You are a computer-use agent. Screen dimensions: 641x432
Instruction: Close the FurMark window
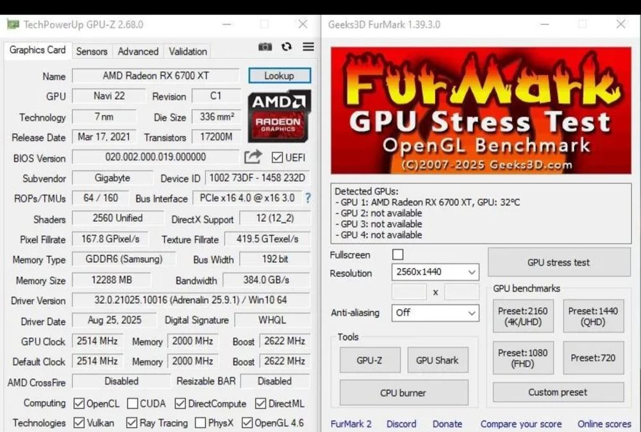(621, 24)
